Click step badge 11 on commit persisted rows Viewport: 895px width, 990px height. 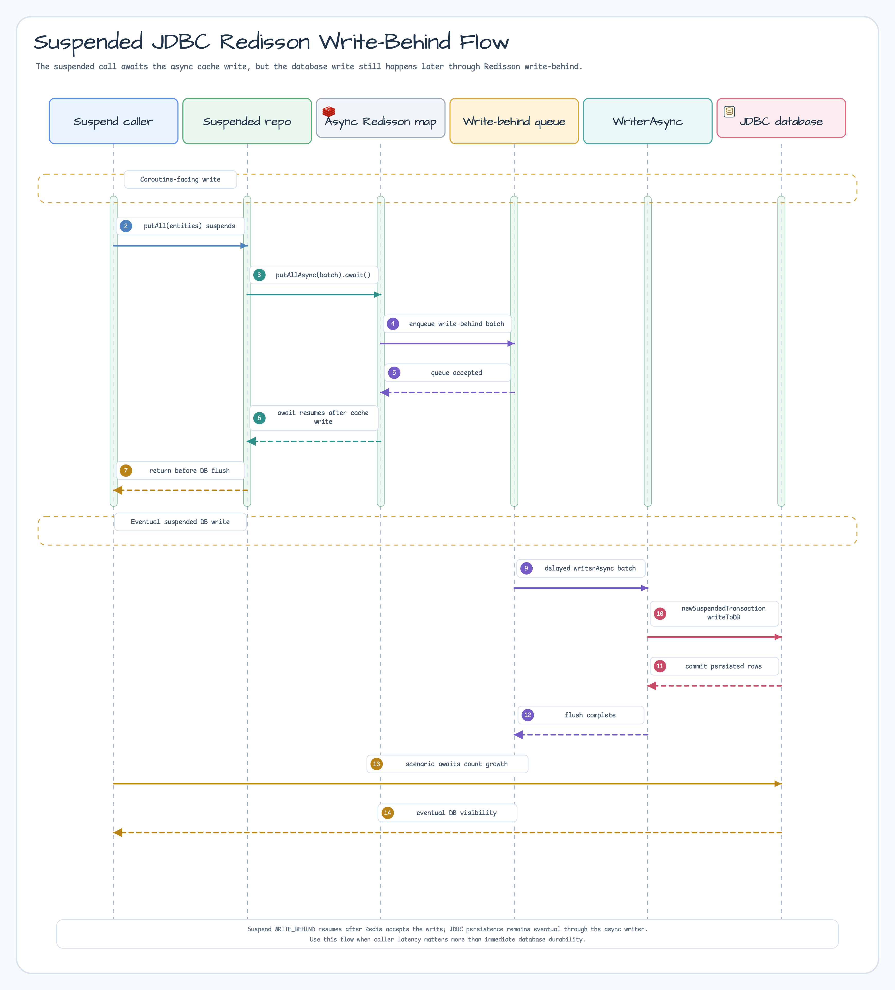pos(660,666)
